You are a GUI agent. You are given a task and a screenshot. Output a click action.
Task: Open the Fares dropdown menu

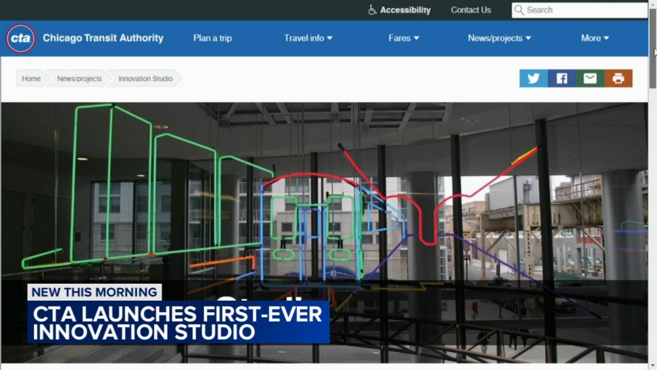click(x=403, y=38)
